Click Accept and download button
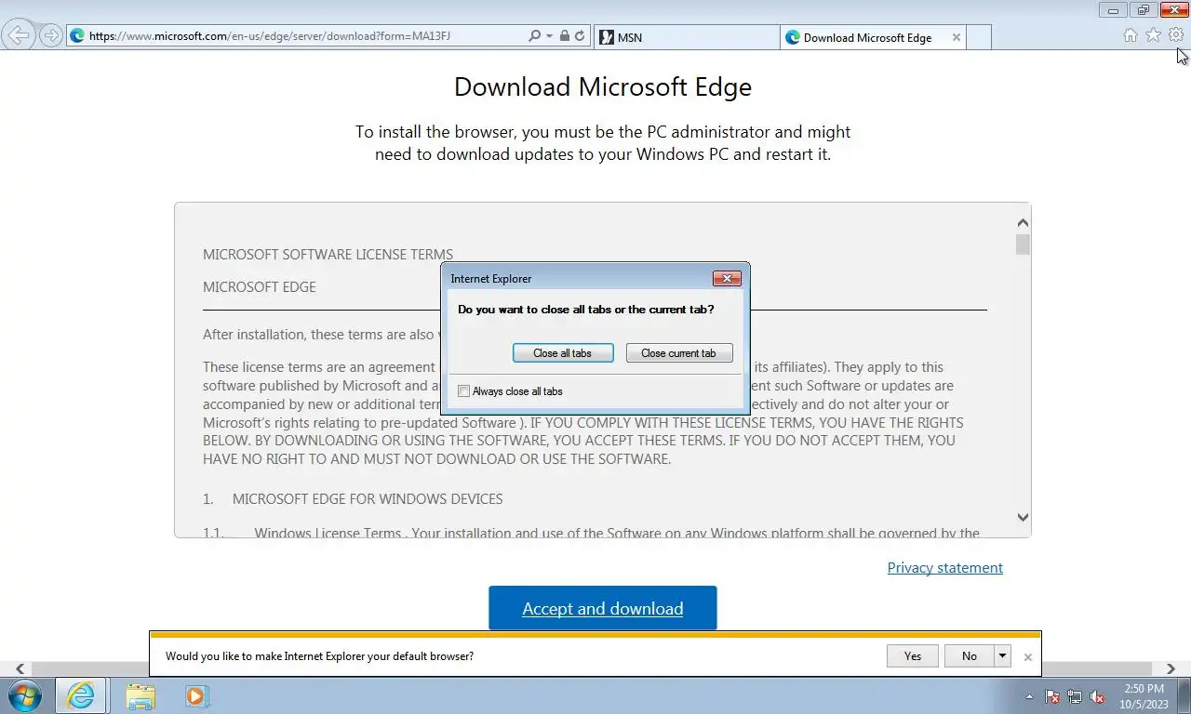Screen dimensions: 1191x714 pyautogui.click(x=603, y=608)
